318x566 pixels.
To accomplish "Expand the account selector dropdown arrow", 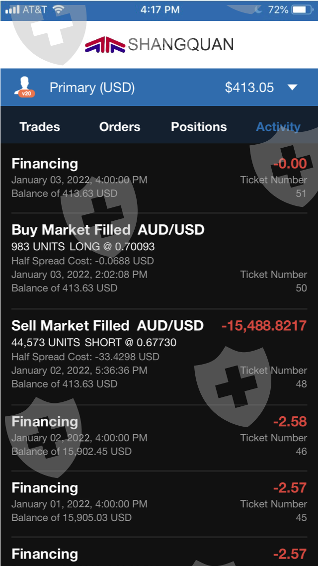I will coord(292,88).
